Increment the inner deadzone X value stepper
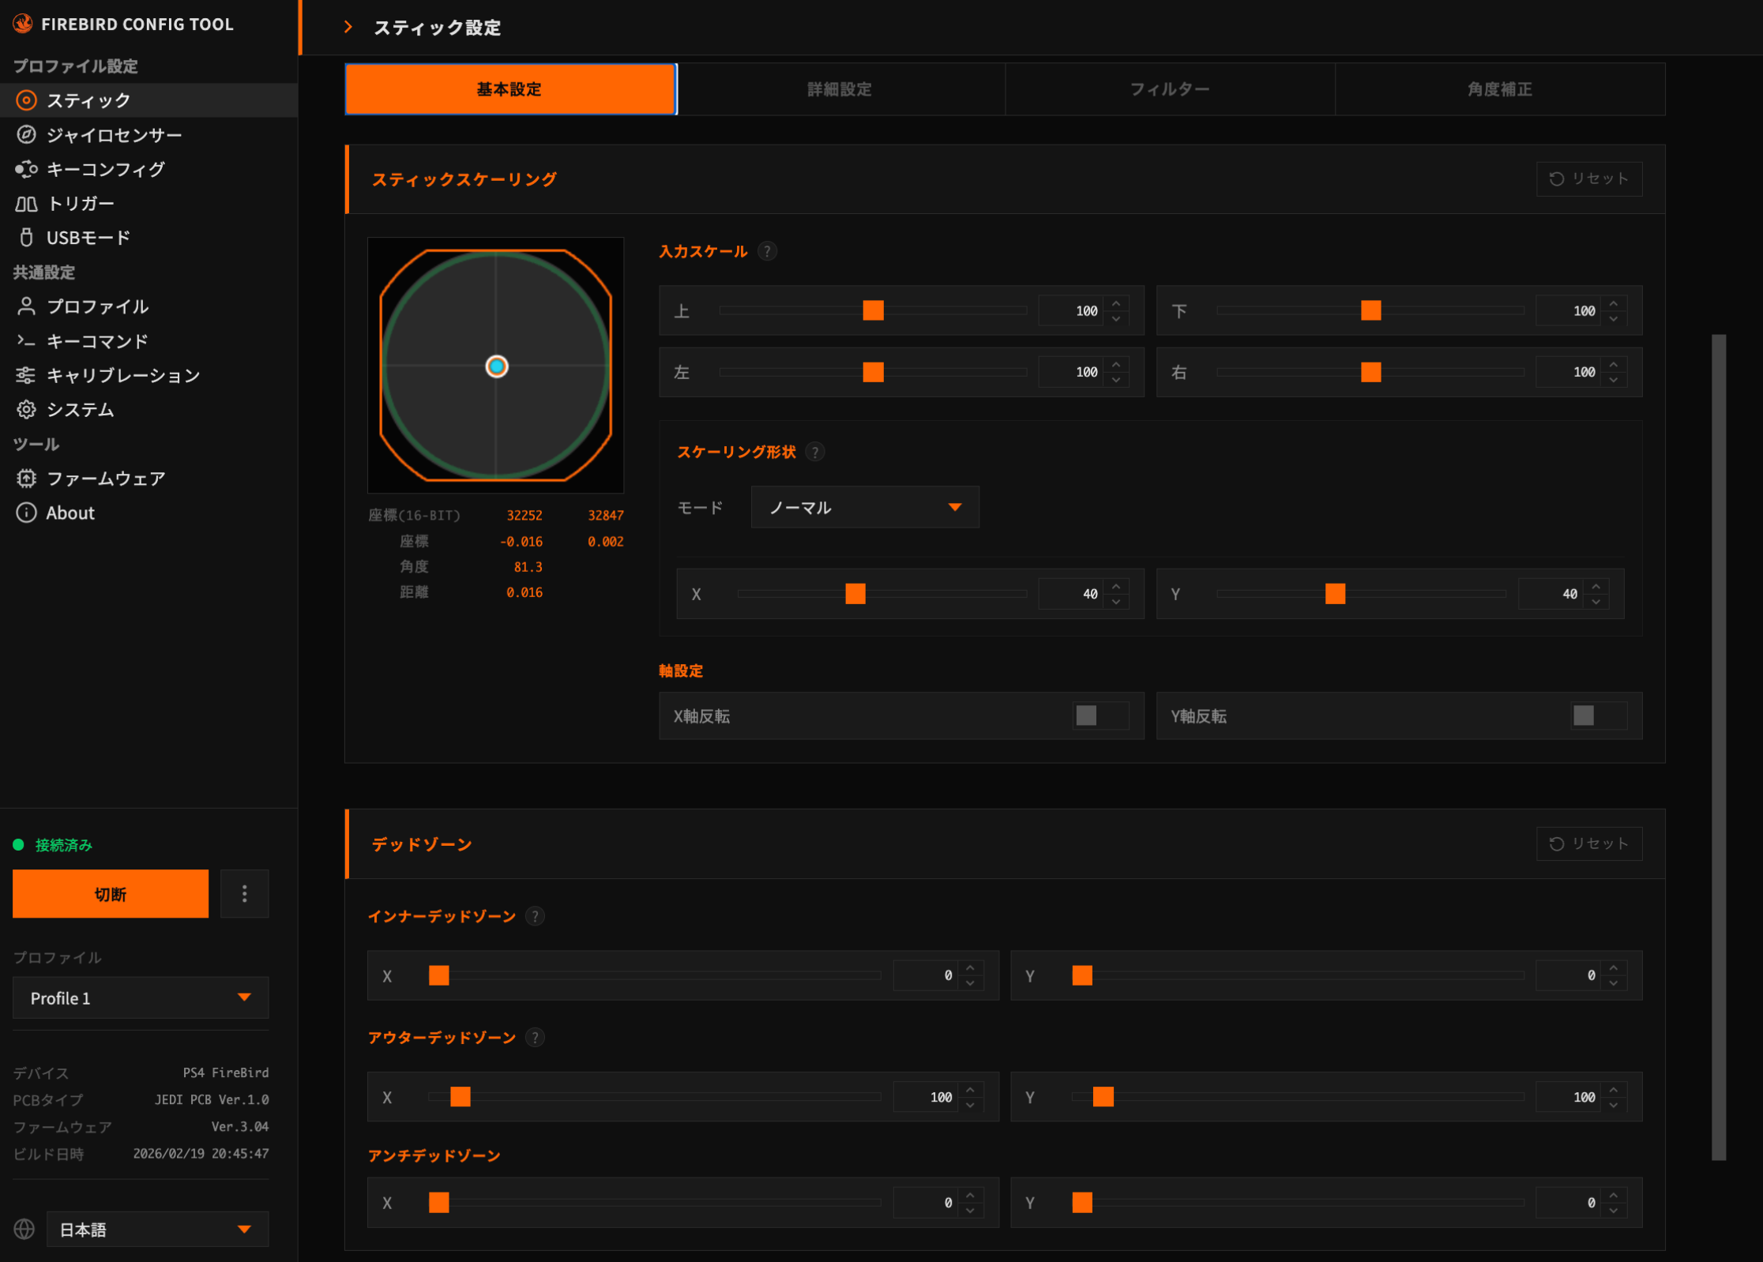The image size is (1763, 1262). (971, 968)
